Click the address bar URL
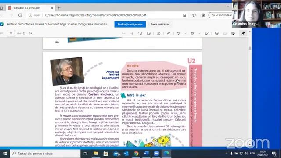This screenshot has height=158, width=281. point(96,15)
